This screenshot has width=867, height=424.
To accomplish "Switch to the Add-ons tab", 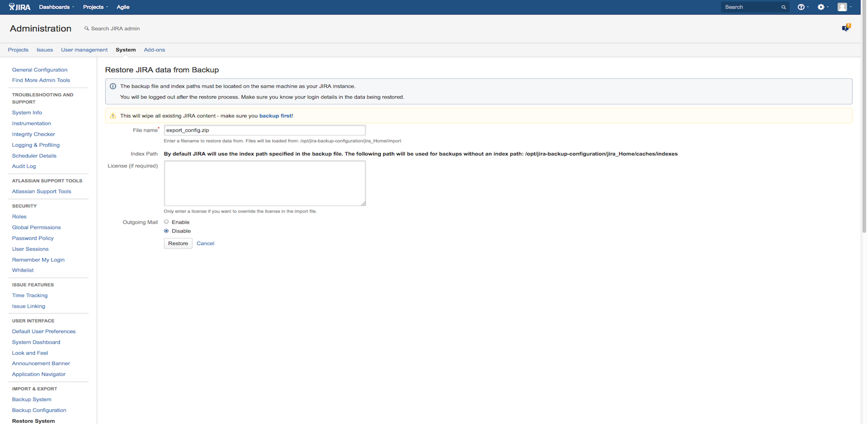I will coord(155,50).
